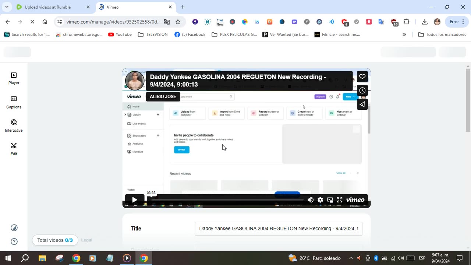Open taskbar clock 9:07 a. m.
Screen dimensions: 471x265
440,258
